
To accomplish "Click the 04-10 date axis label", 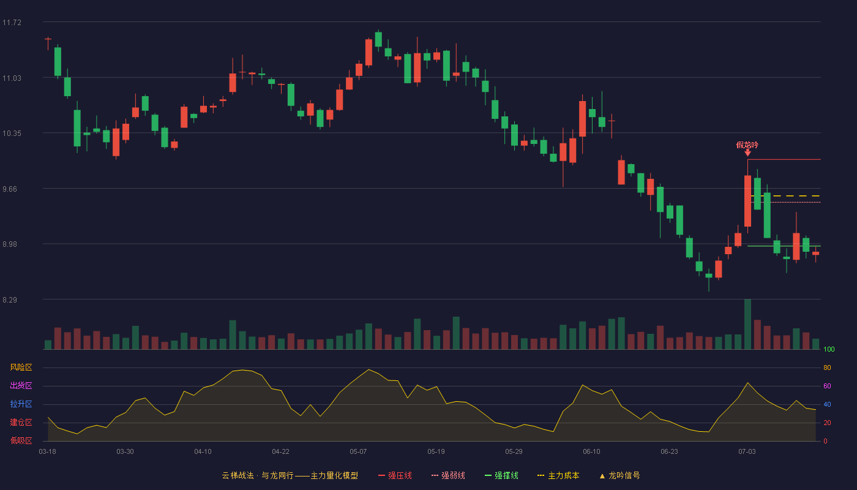I will tap(203, 451).
